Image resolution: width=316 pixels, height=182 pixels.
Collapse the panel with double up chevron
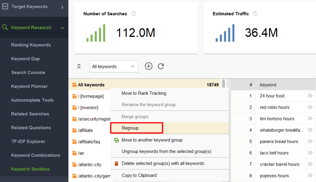point(79,66)
